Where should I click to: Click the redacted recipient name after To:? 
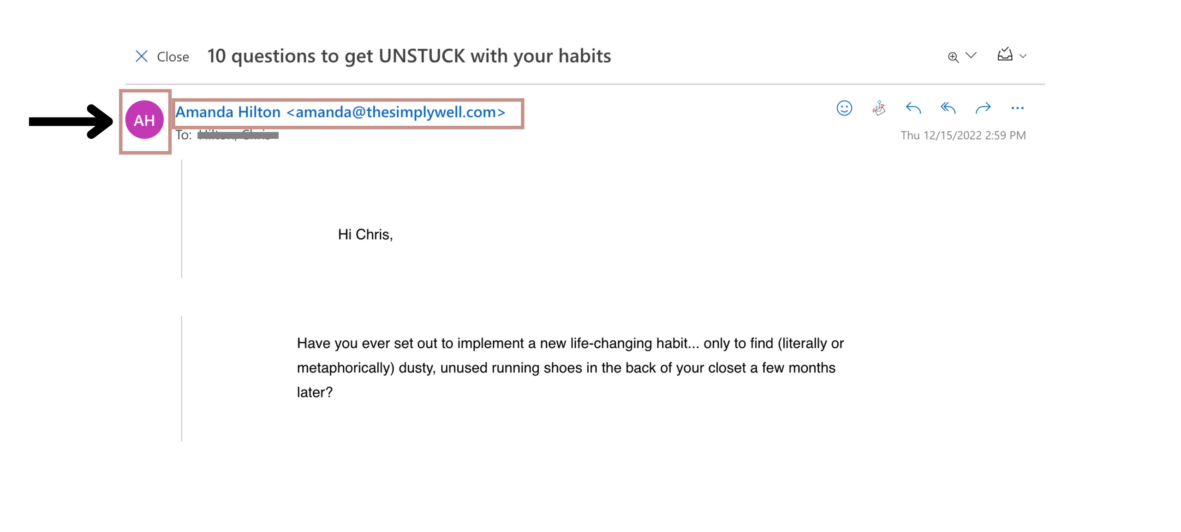pyautogui.click(x=238, y=136)
